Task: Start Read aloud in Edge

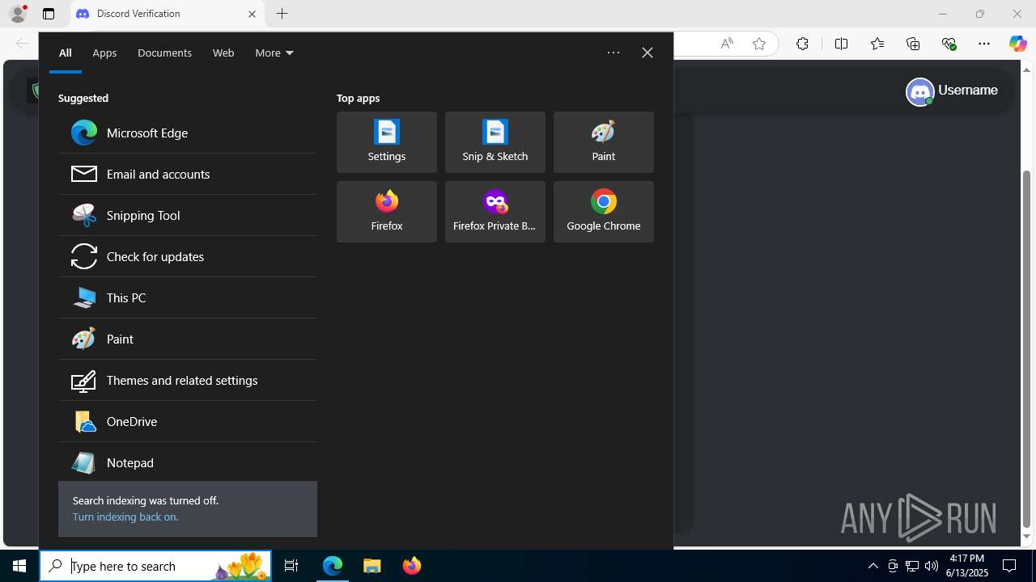Action: (x=727, y=44)
